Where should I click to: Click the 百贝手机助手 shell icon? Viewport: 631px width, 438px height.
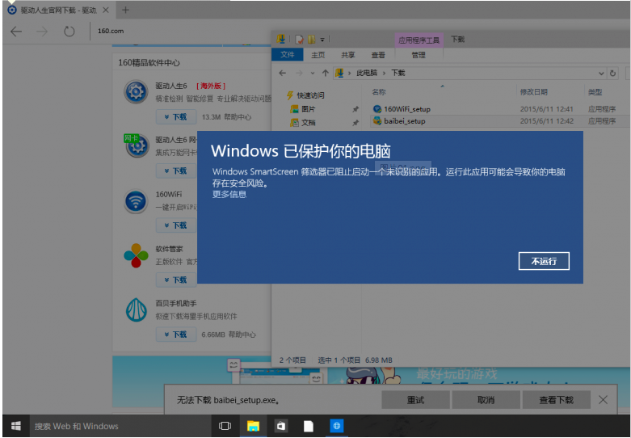pyautogui.click(x=136, y=310)
